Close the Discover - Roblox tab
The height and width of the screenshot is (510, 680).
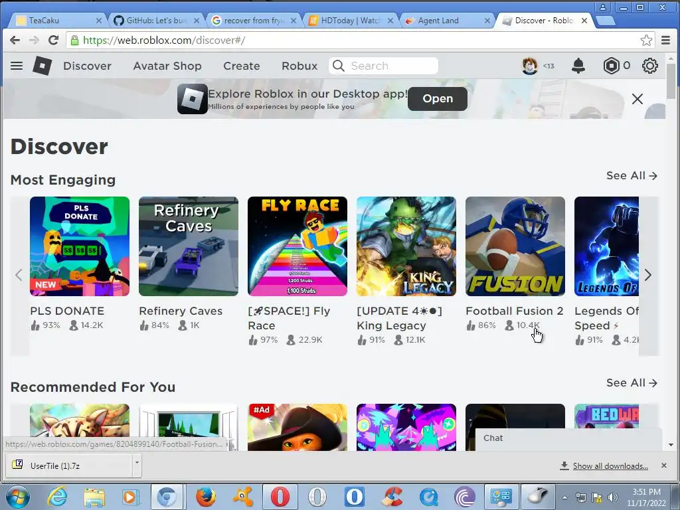coord(584,21)
